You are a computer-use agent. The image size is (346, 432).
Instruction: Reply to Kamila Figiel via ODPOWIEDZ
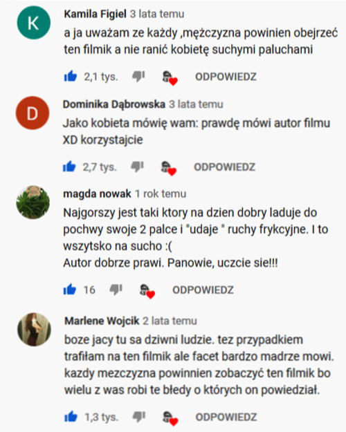click(226, 77)
